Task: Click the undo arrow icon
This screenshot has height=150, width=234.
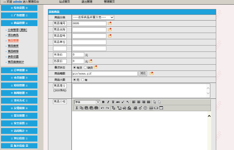Action: [102, 108]
